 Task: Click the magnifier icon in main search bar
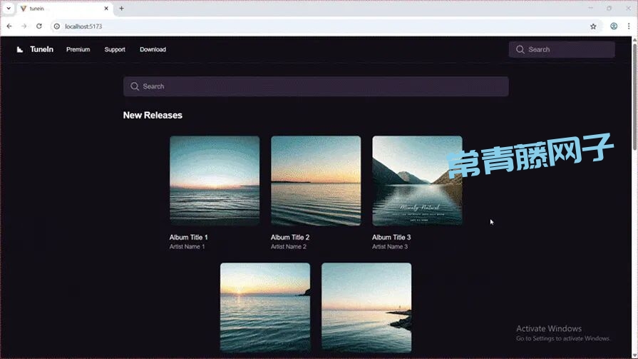(x=135, y=86)
